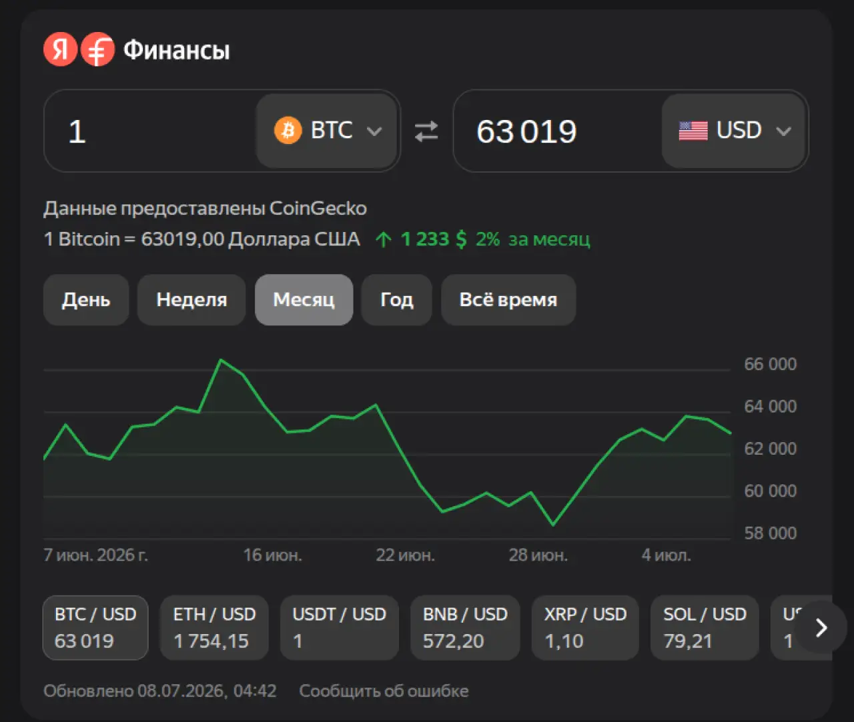Click the 58 000 axis label

click(x=770, y=533)
